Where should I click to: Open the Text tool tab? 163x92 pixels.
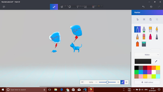click(x=77, y=7)
